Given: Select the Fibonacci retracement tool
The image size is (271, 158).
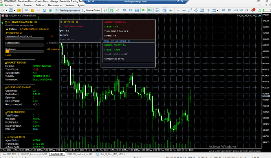Looking at the screenshot, I should coord(202,10).
